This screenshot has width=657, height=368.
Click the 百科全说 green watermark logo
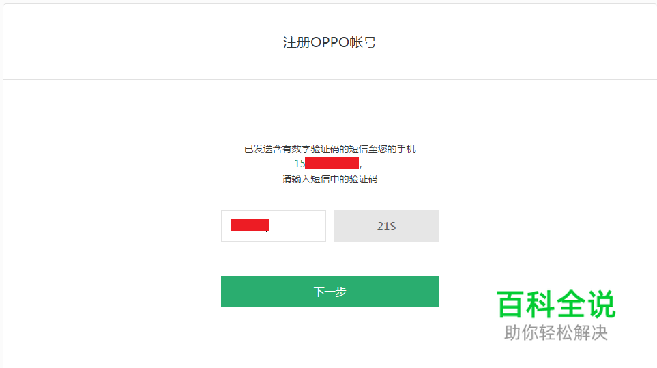click(x=555, y=305)
